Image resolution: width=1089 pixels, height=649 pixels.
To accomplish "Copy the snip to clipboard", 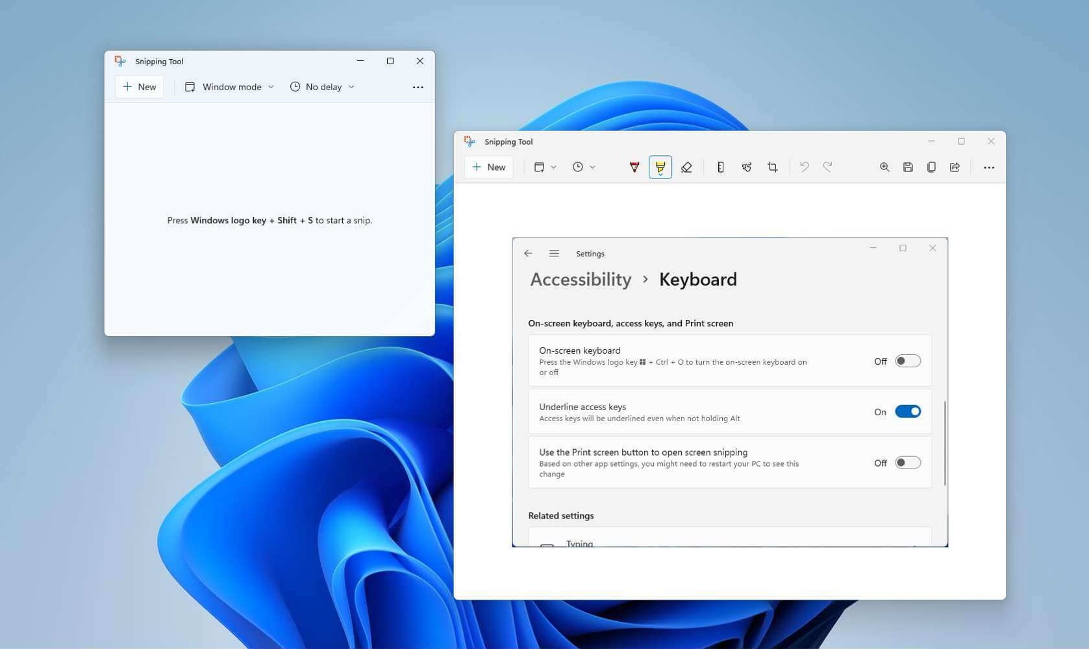I will [x=931, y=167].
